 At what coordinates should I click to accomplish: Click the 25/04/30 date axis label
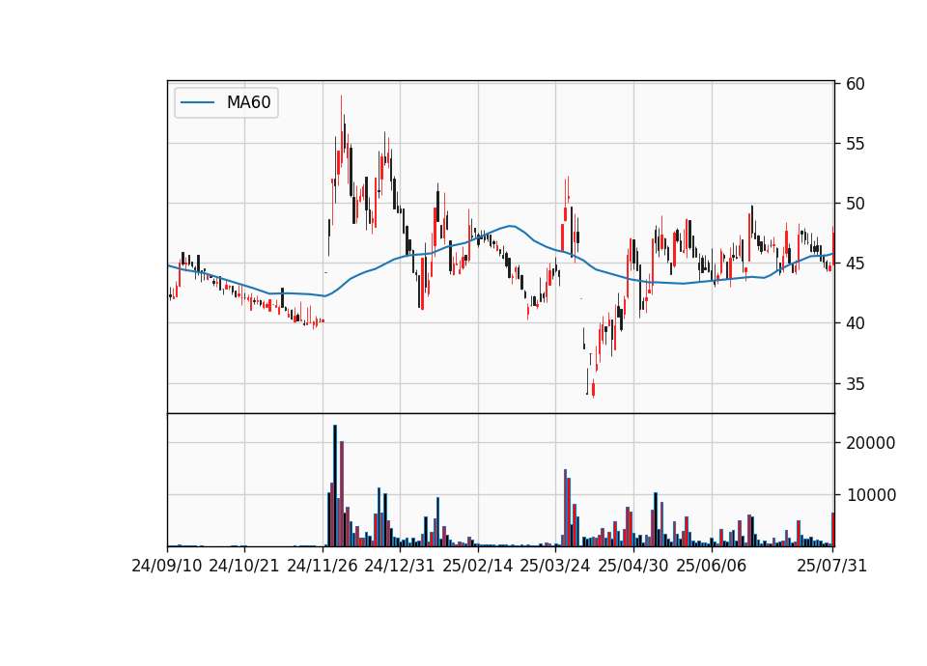point(633,566)
